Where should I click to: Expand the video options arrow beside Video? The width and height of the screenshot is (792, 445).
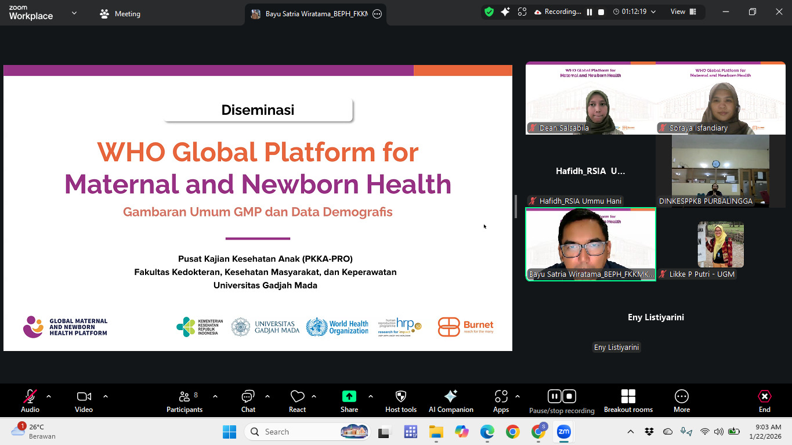[x=106, y=397]
